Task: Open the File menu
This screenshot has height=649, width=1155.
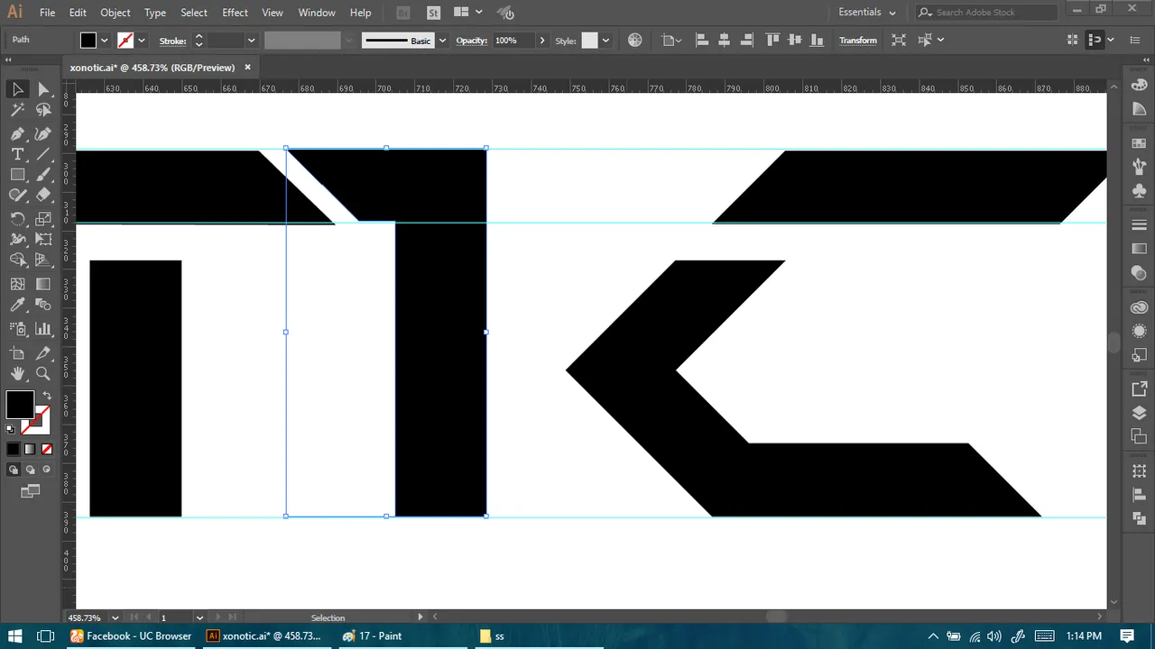Action: pyautogui.click(x=47, y=13)
